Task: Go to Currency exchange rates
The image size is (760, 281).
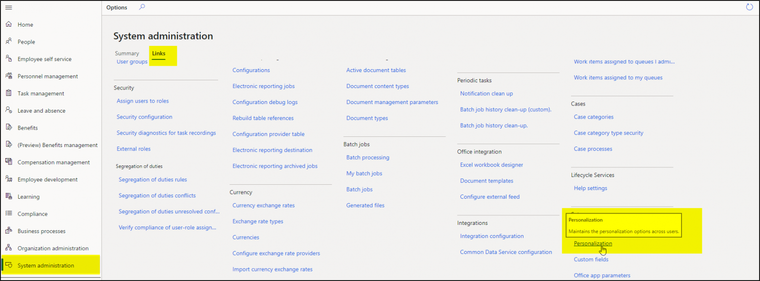Action: tap(263, 206)
